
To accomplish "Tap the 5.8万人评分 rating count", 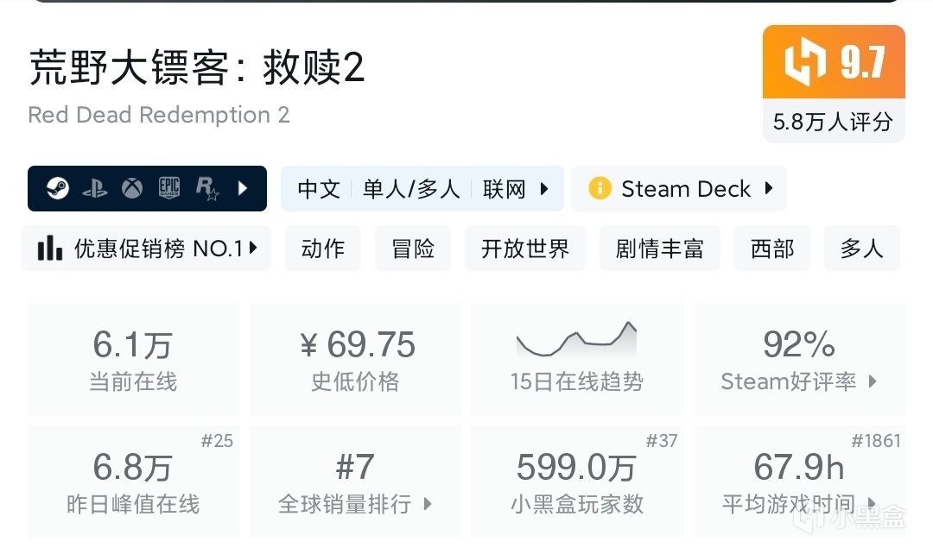I will (x=833, y=122).
